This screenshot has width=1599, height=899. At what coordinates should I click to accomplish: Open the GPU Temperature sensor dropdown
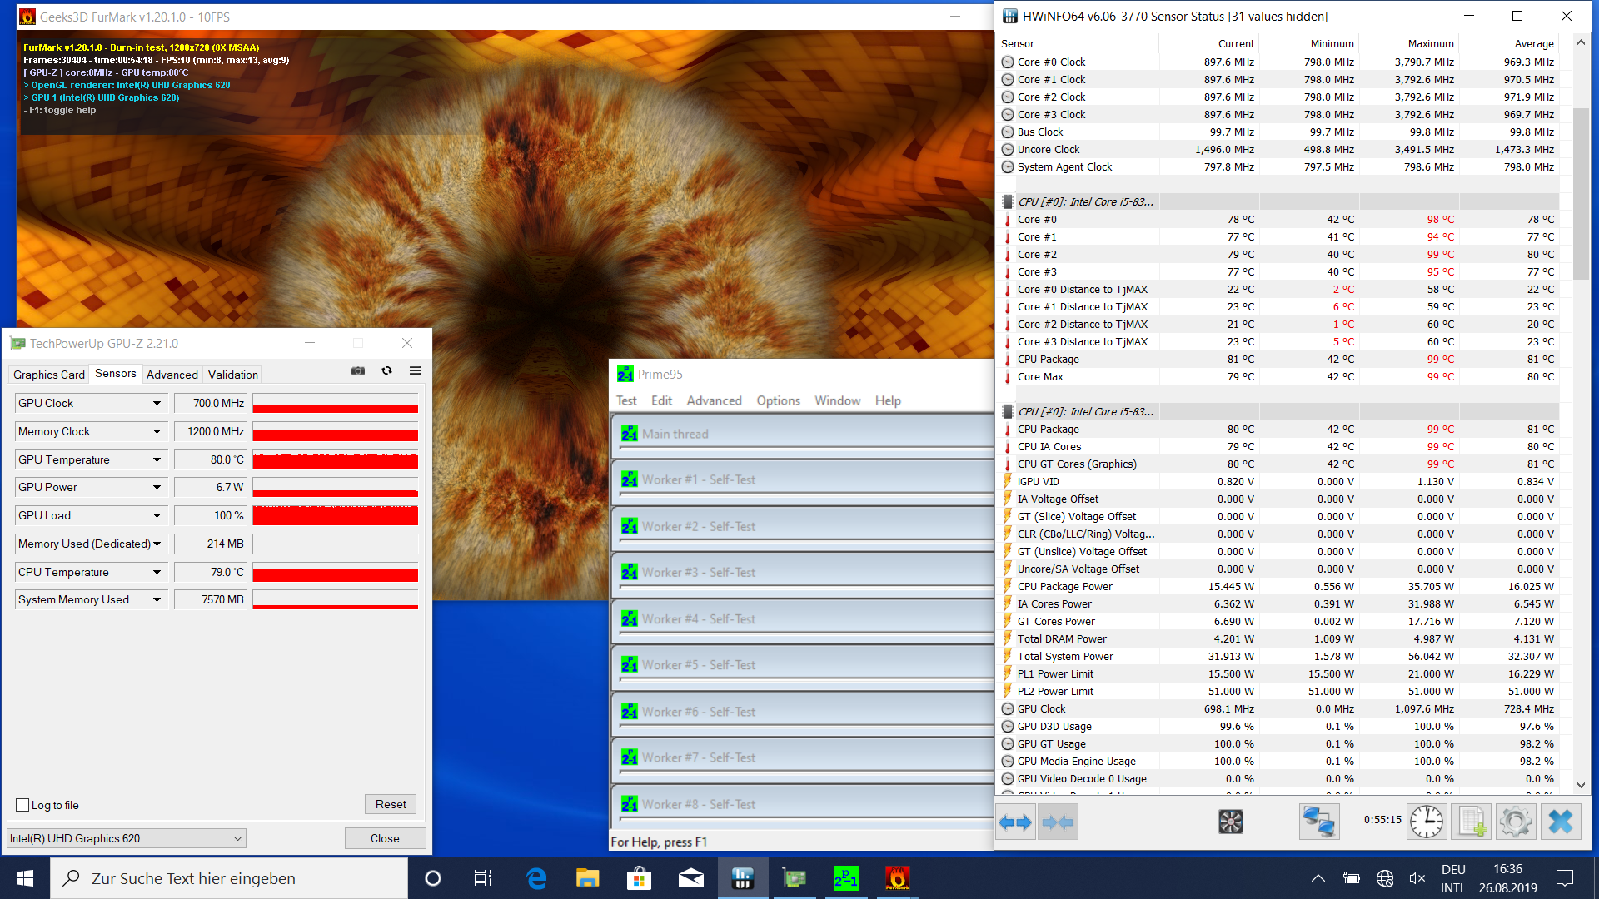click(157, 459)
